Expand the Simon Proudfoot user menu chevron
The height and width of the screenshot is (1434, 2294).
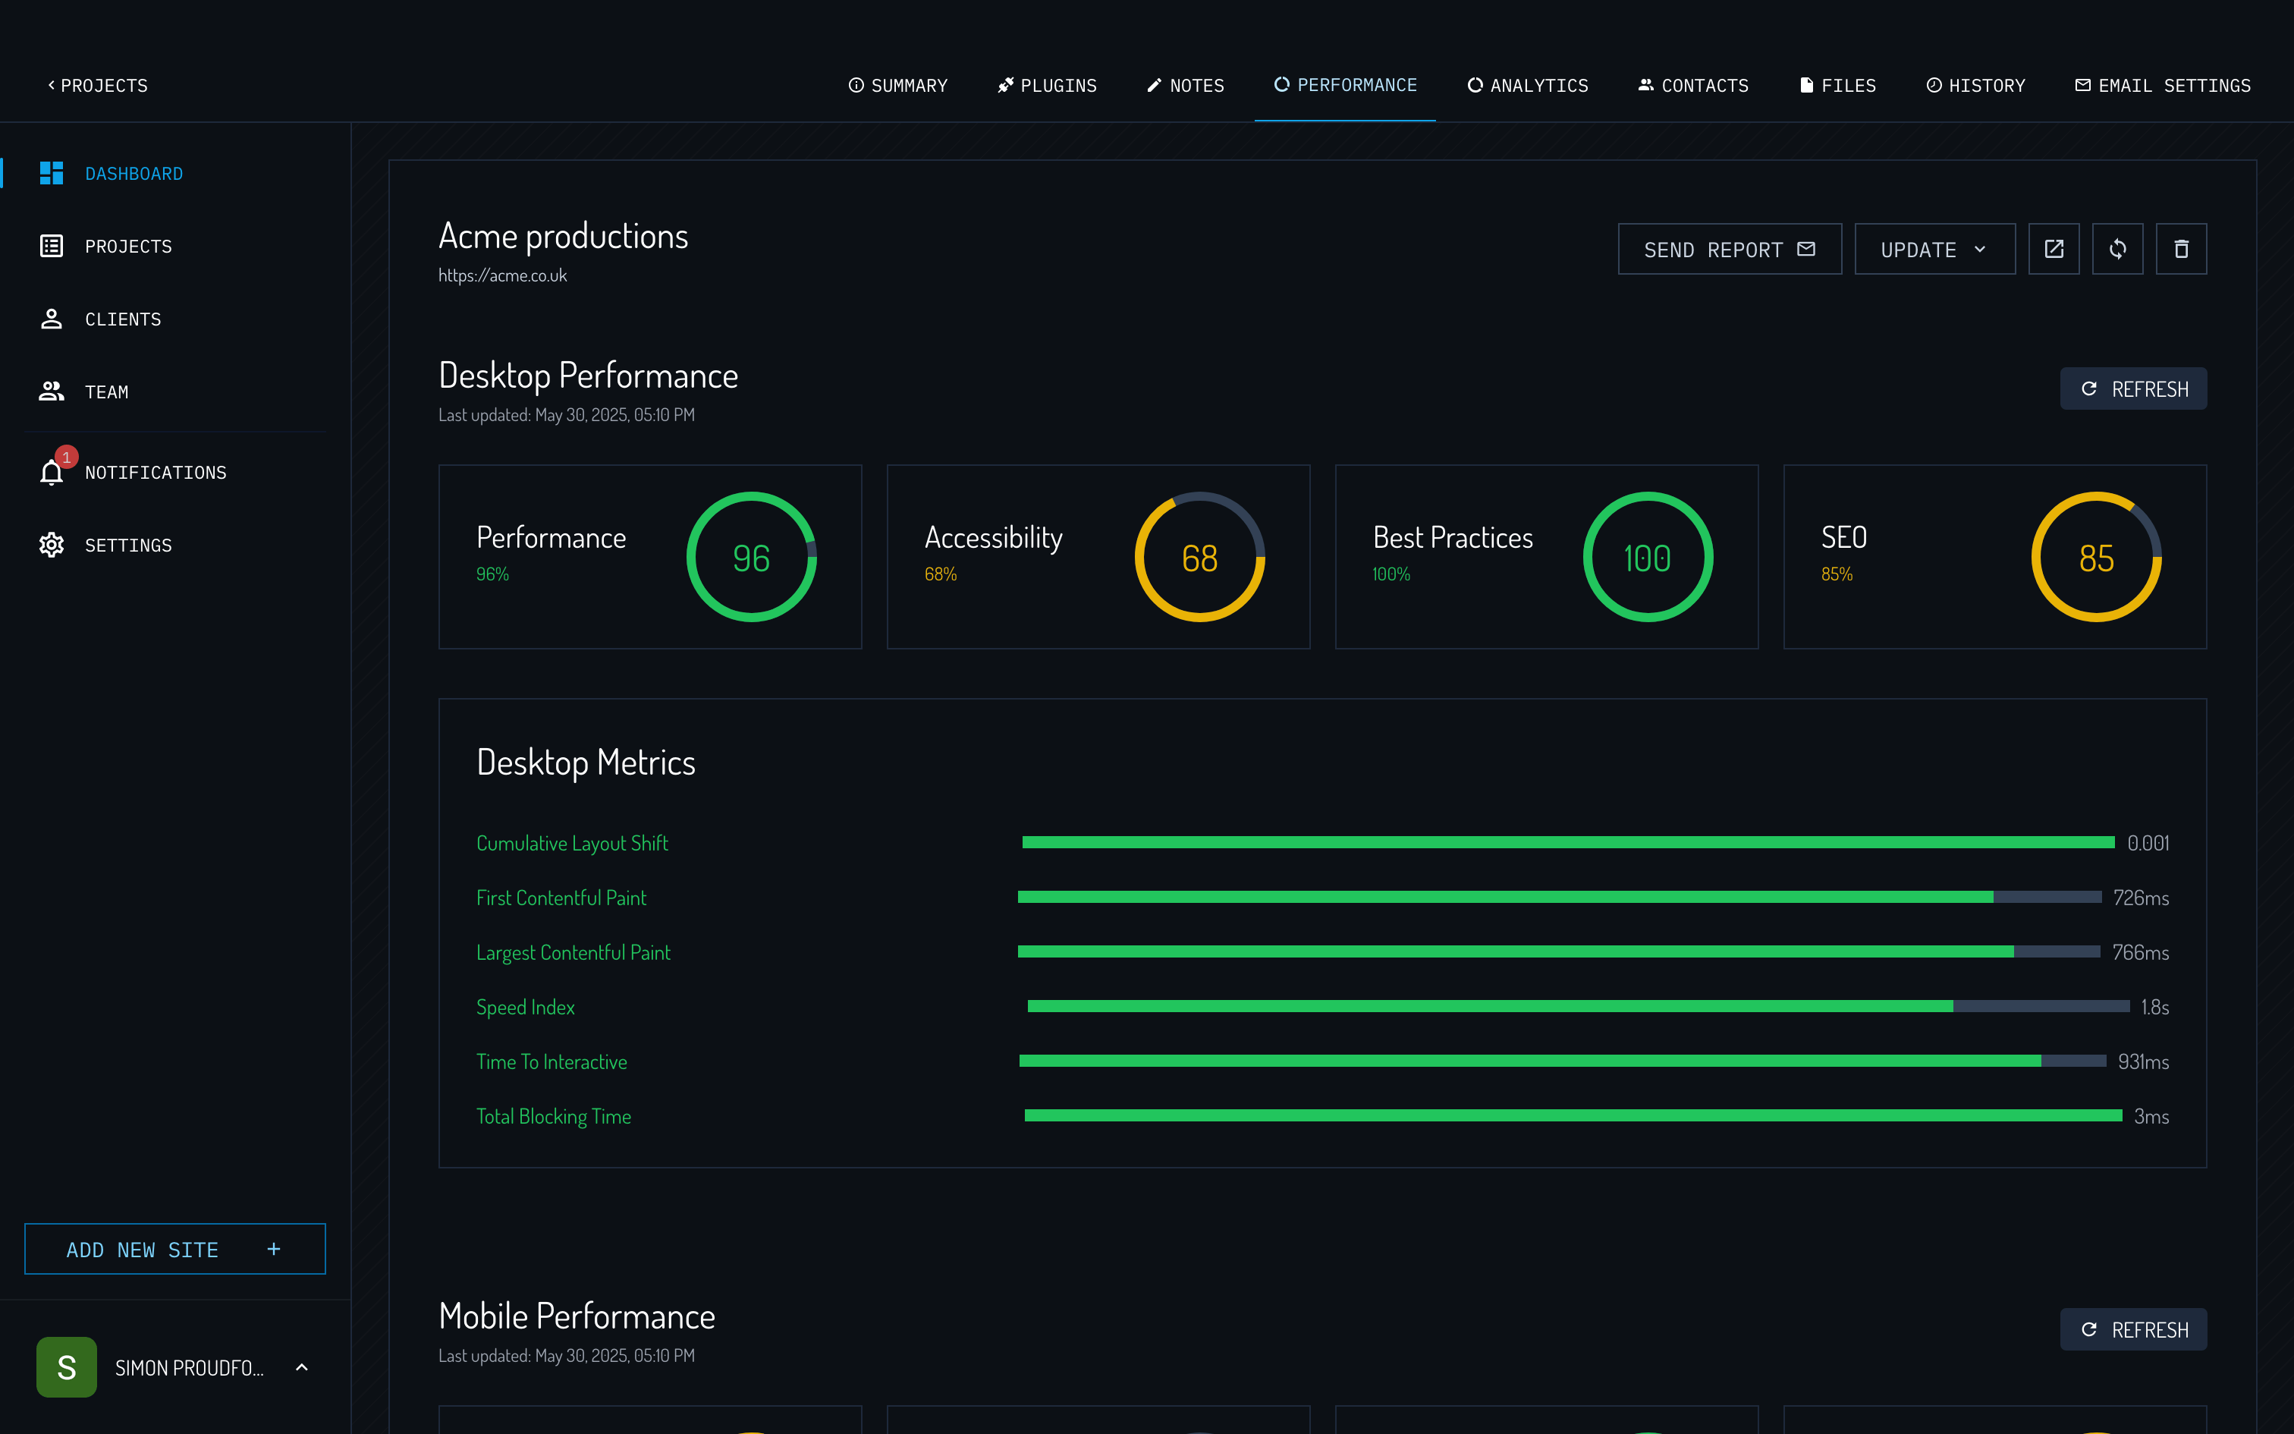(301, 1366)
